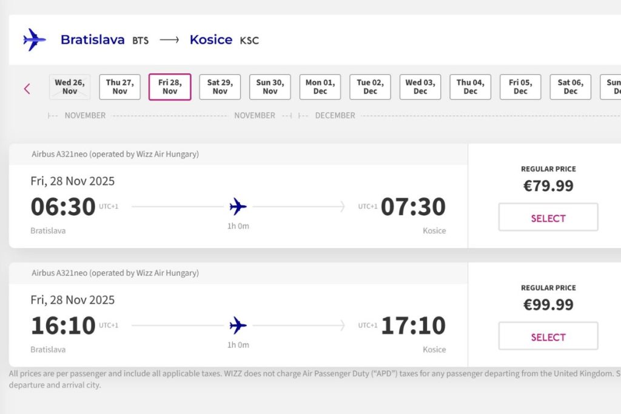Select the Thu 27, Nov date
This screenshot has width=621, height=414.
point(120,87)
